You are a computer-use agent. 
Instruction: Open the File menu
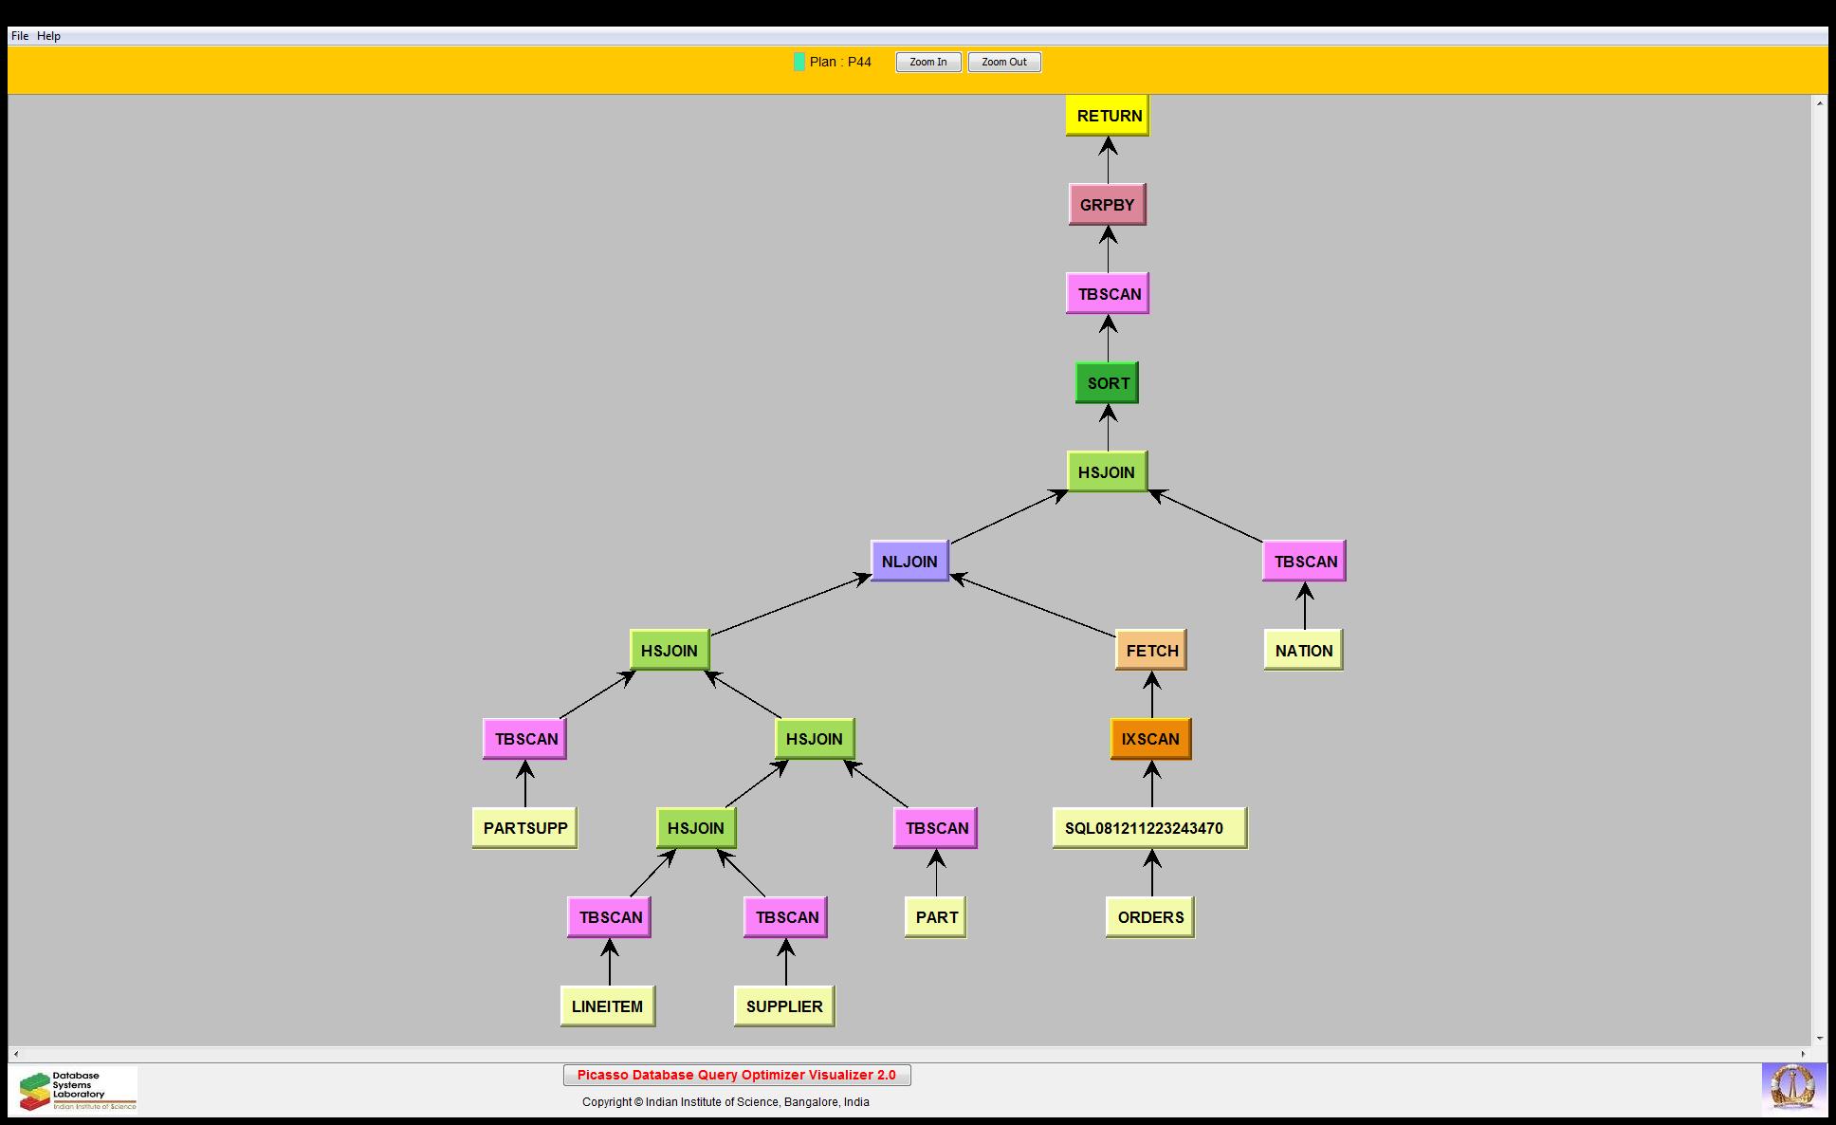(19, 36)
